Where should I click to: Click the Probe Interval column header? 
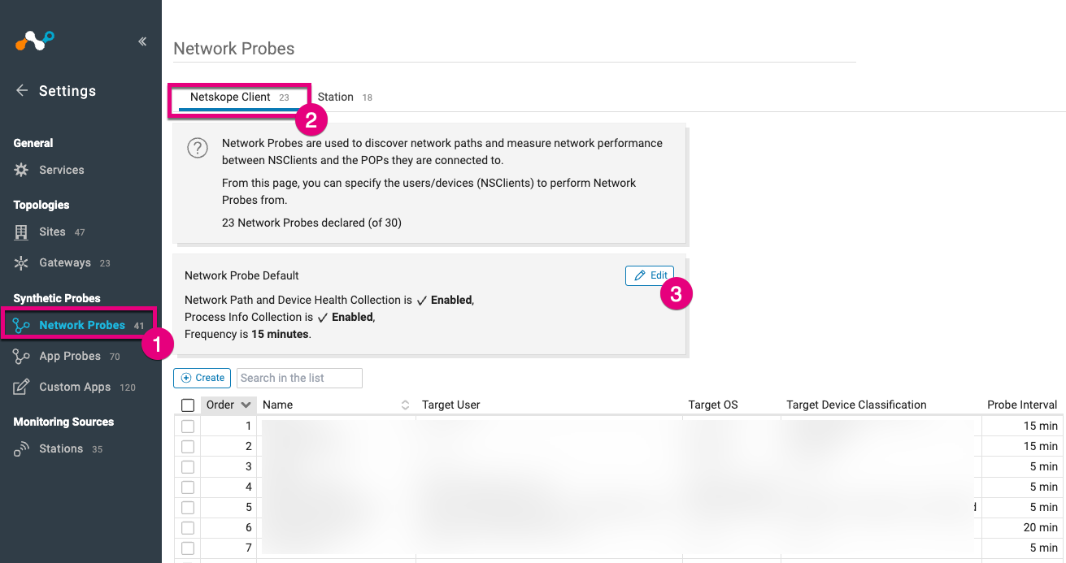[x=1022, y=405]
